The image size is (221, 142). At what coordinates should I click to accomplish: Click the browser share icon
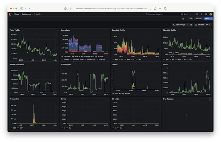155,8
